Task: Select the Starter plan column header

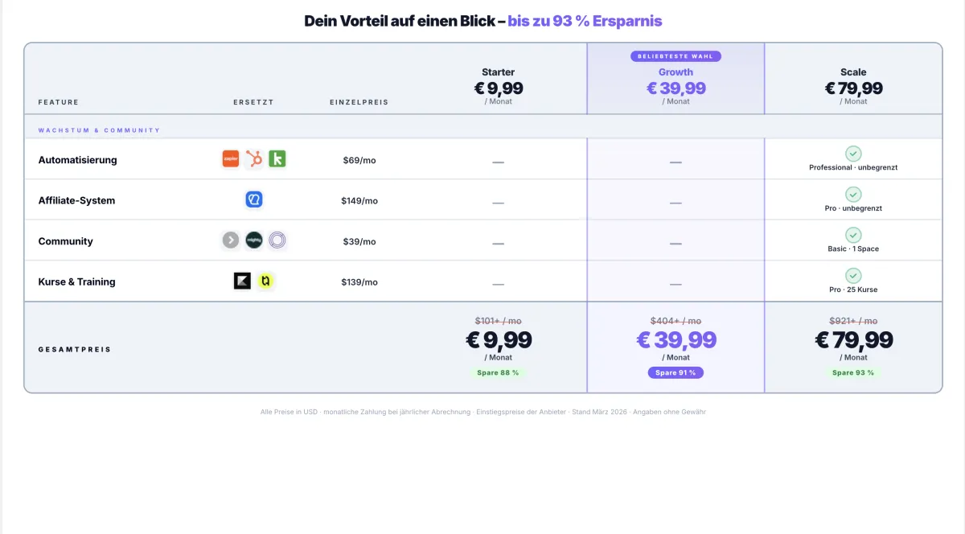Action: click(498, 85)
